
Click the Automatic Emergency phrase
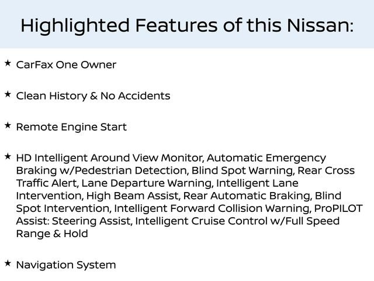click(266, 158)
